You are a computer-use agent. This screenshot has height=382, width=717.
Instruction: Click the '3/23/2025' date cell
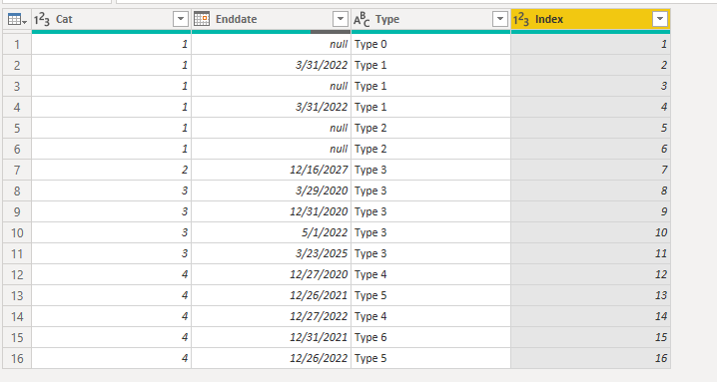[272, 253]
